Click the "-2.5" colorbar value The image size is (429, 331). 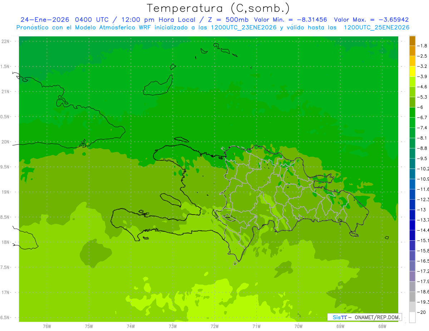[423, 56]
